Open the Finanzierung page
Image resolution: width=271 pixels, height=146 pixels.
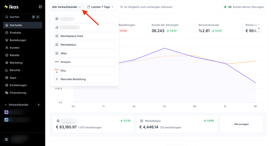[23, 93]
